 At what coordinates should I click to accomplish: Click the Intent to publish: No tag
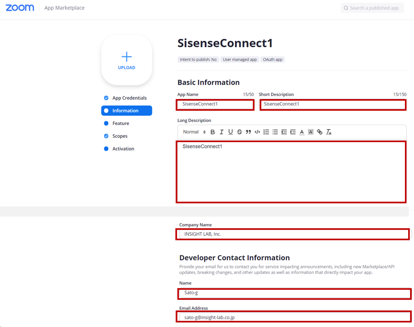click(x=198, y=59)
